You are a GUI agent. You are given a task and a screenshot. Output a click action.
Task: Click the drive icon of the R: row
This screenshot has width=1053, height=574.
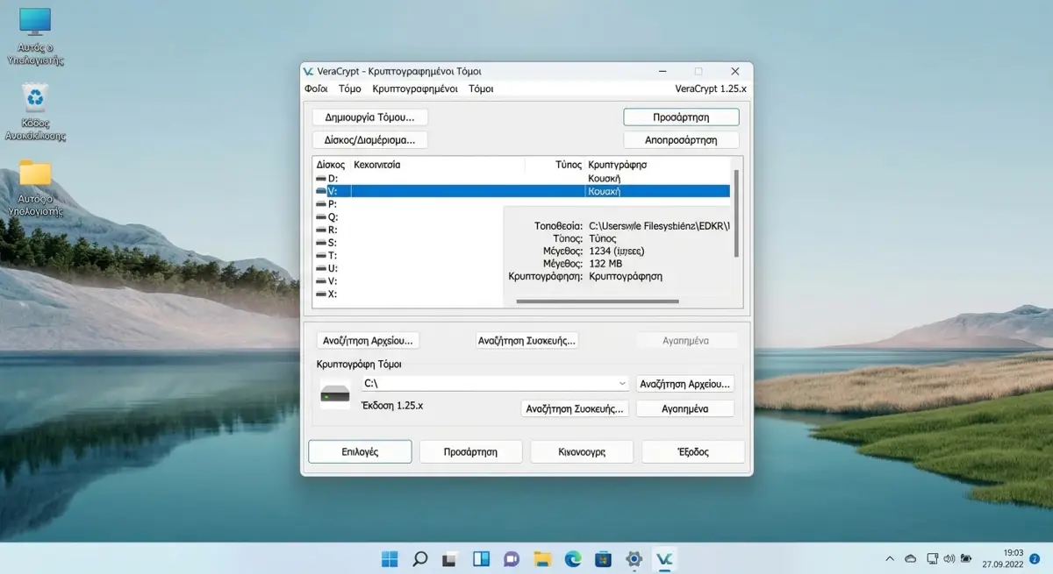(321, 230)
